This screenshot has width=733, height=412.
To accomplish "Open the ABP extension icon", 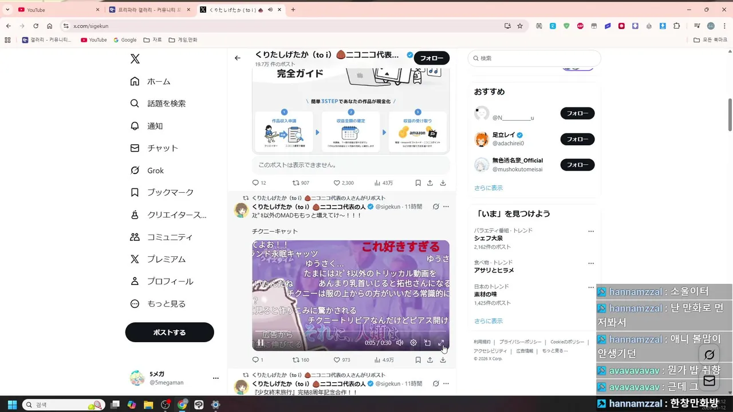I will click(580, 26).
